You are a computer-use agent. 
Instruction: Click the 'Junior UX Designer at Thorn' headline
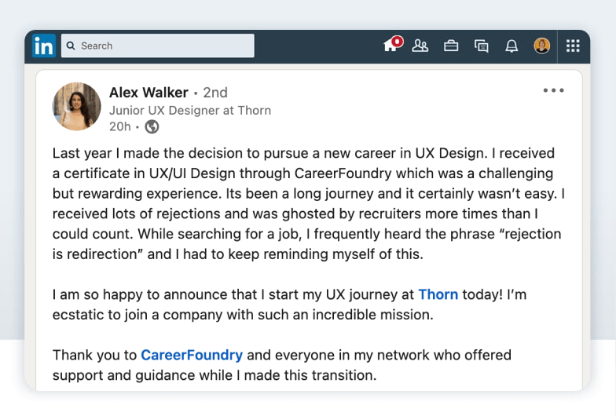click(x=190, y=111)
